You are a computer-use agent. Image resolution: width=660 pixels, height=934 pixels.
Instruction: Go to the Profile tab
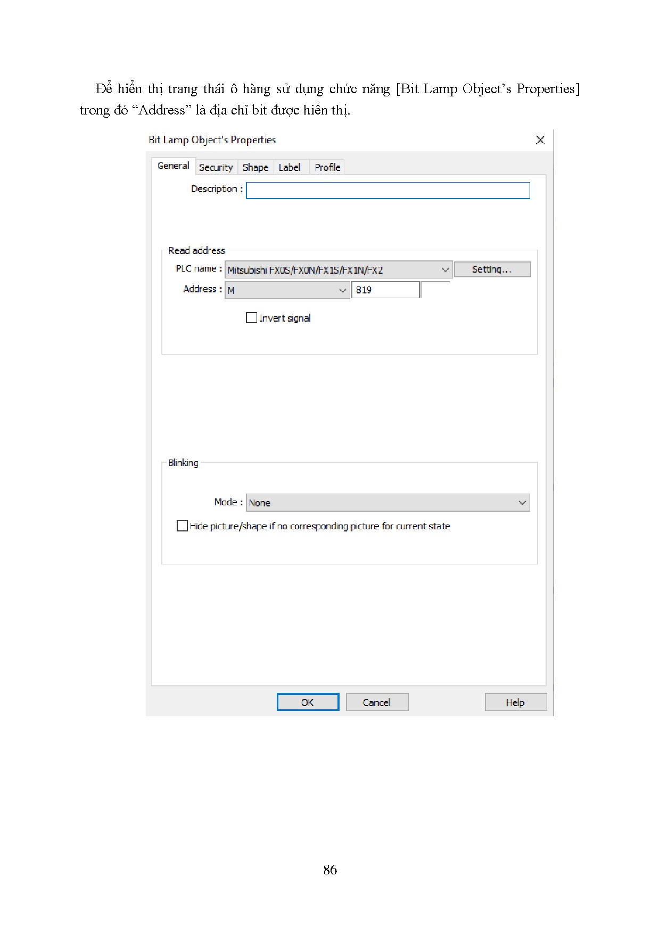(x=327, y=168)
